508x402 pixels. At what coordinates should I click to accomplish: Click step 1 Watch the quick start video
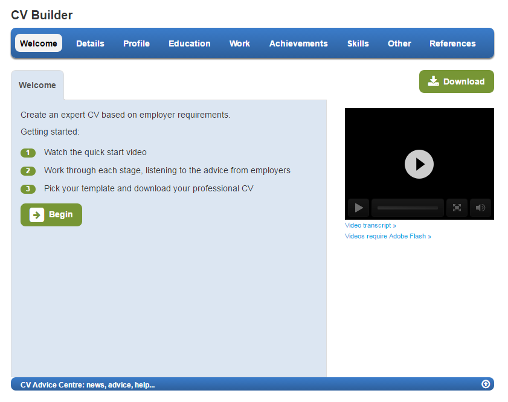coord(95,152)
